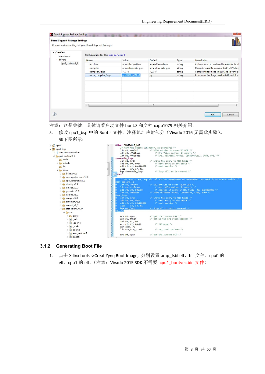
Task: Click the '##if USE_AMP==1' code line
Action: (124, 182)
